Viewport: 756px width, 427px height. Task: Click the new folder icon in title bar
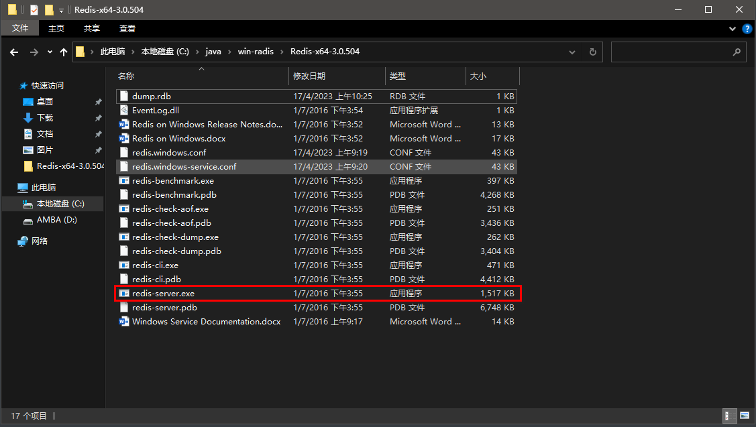coord(49,9)
